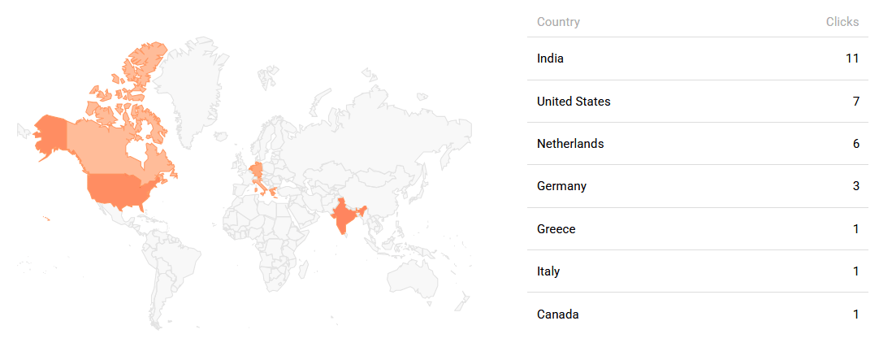Sort by the Clicks column header
The image size is (879, 347).
tap(842, 22)
